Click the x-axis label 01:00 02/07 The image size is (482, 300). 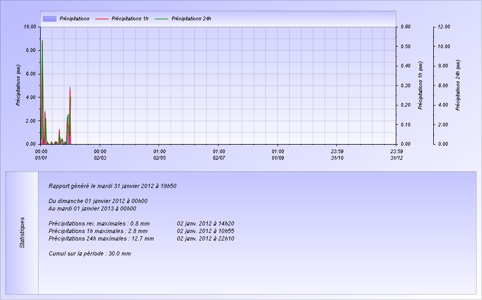pyautogui.click(x=219, y=155)
